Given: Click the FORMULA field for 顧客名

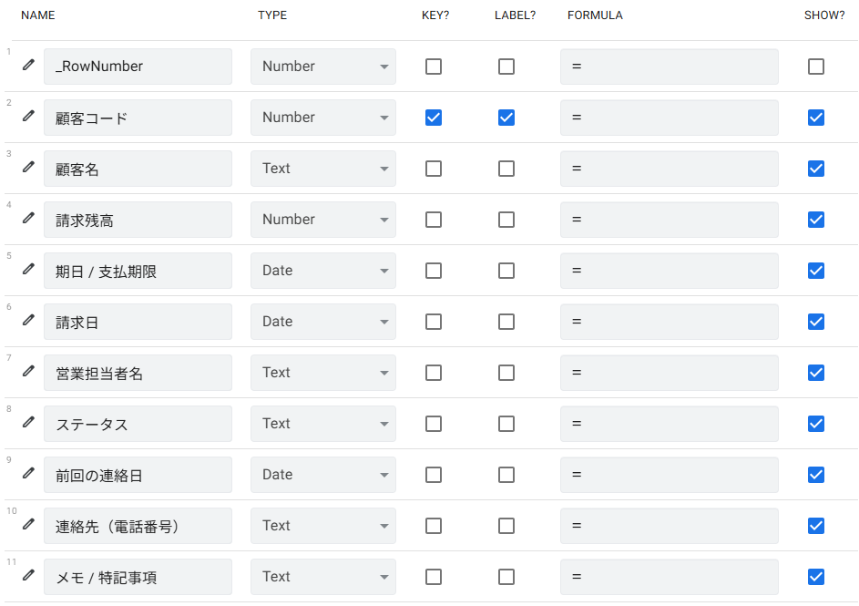Looking at the screenshot, I should tap(670, 168).
